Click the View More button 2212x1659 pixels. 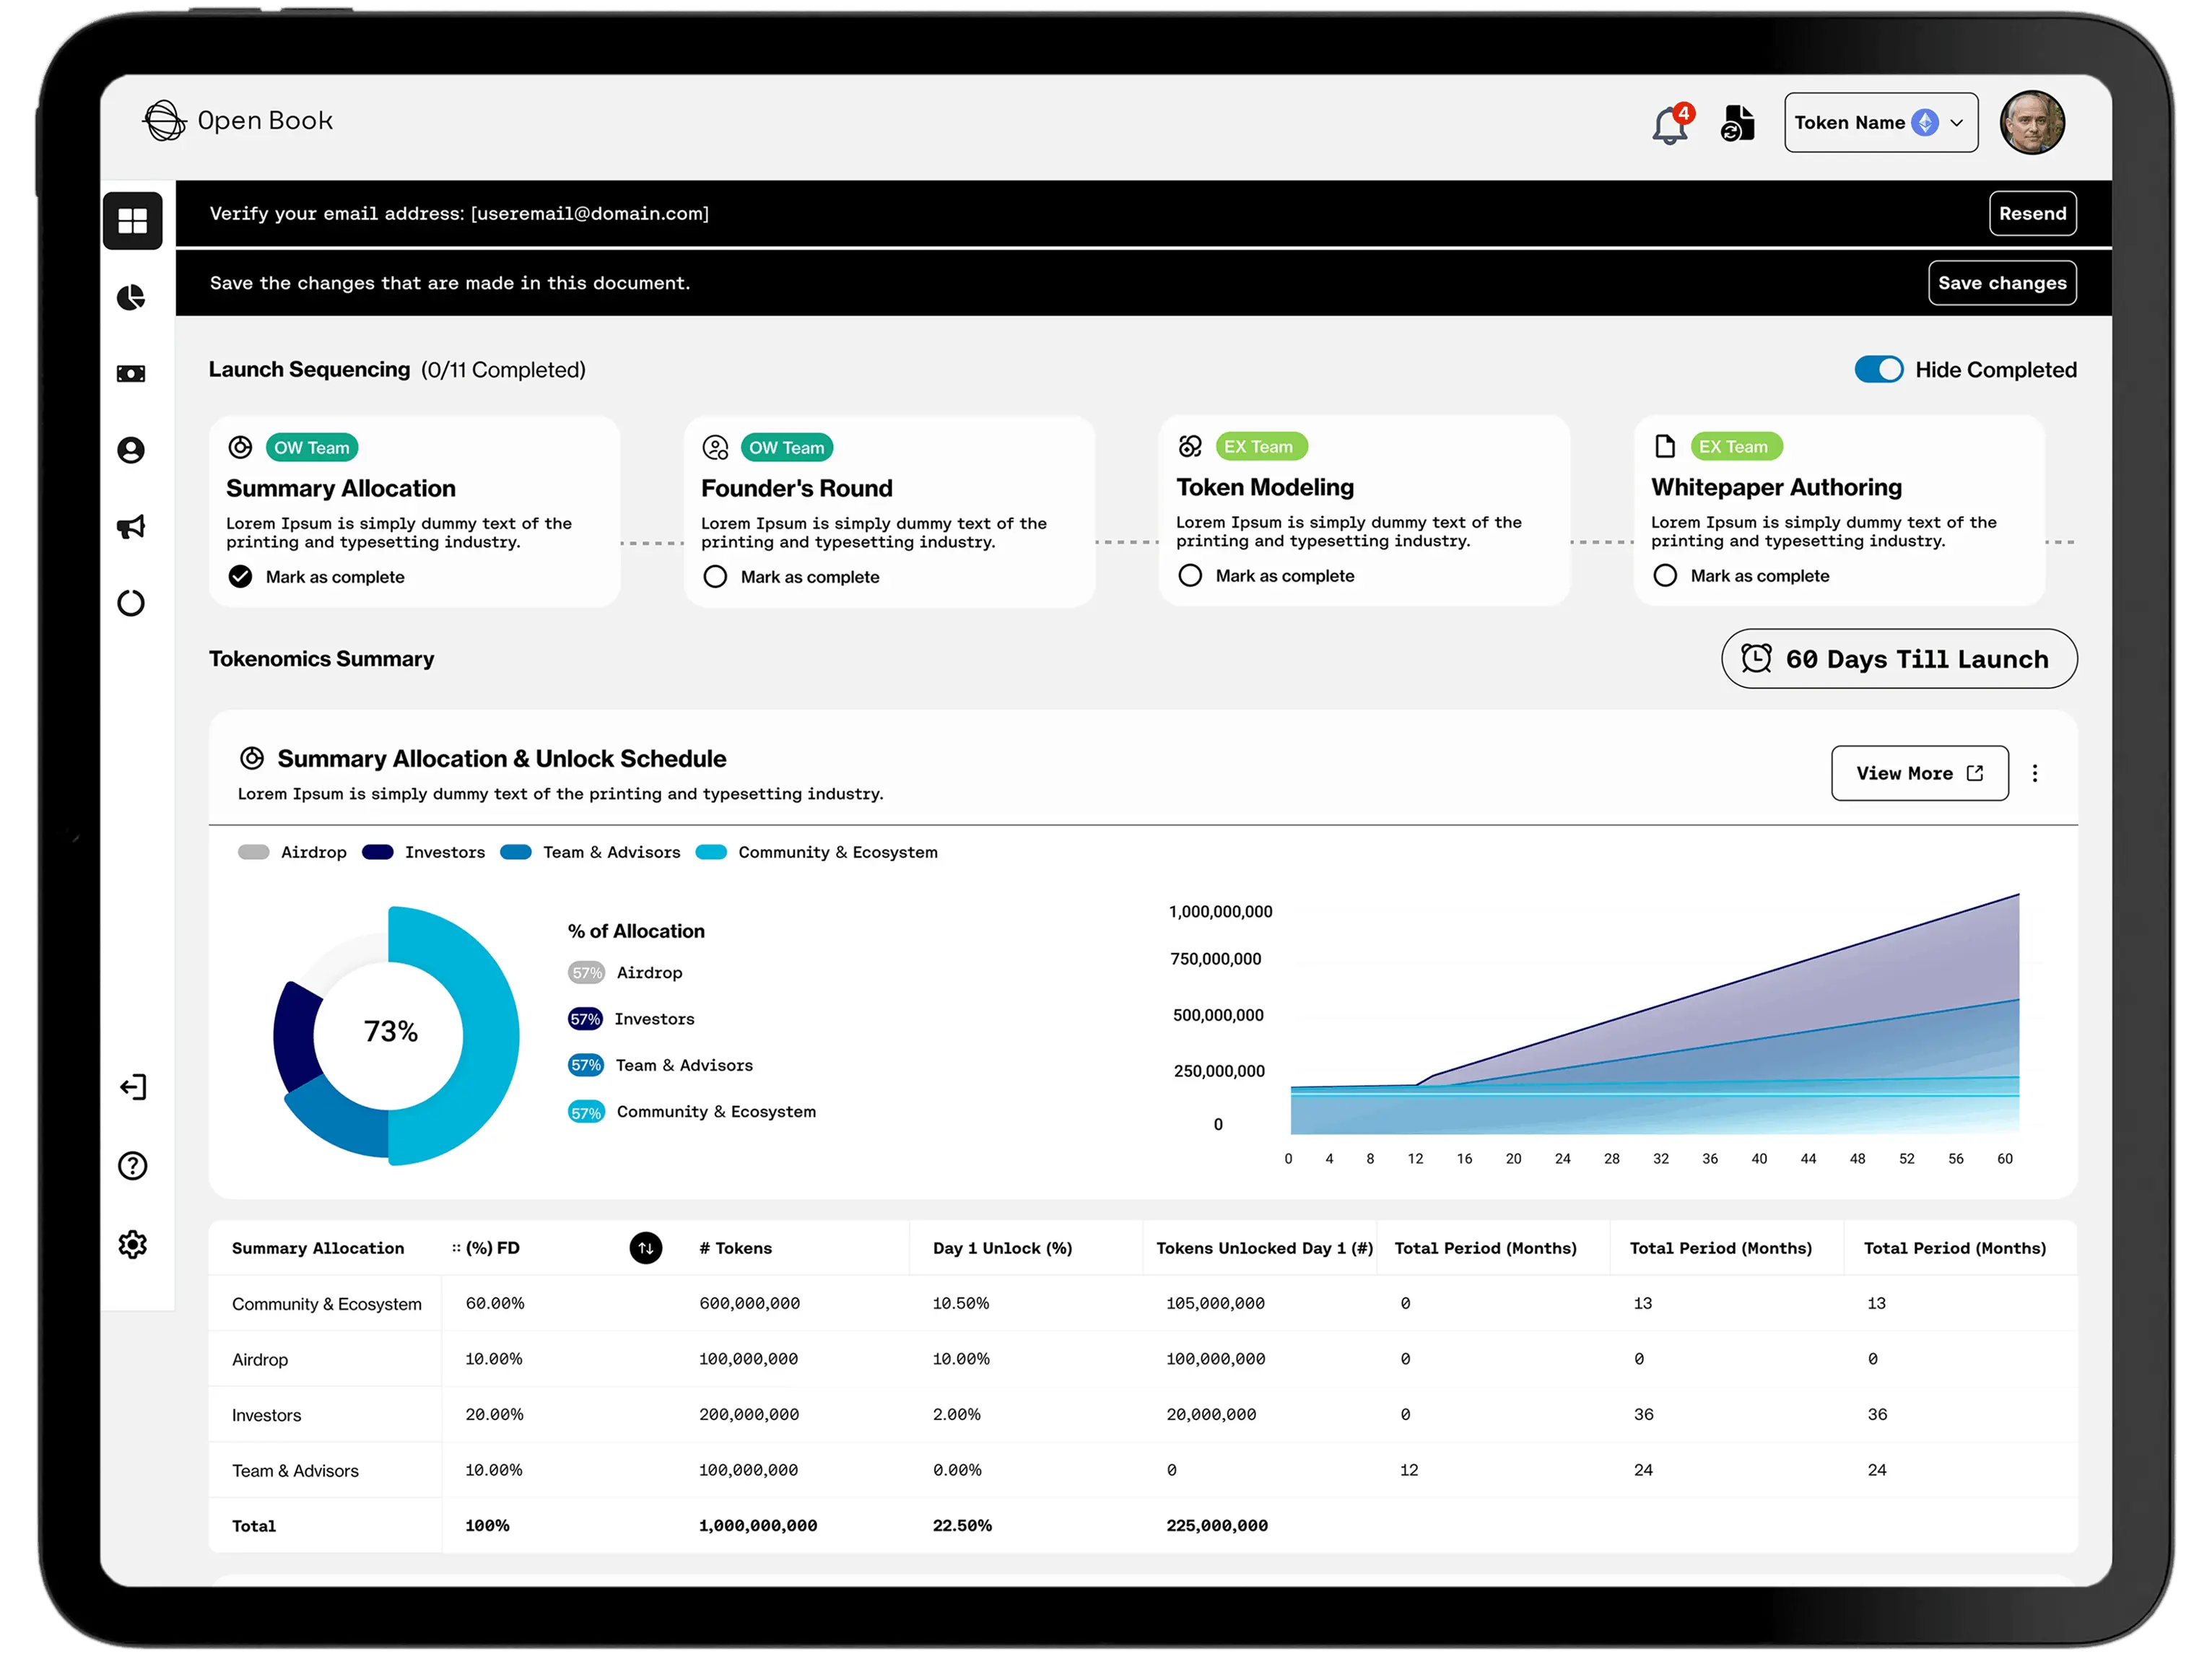click(x=1919, y=773)
